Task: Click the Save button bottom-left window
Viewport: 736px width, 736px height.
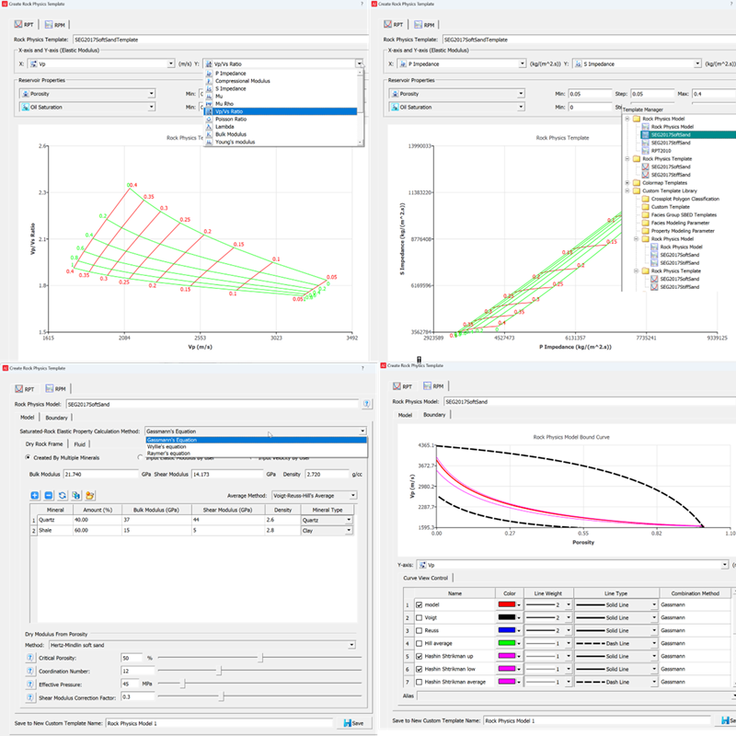Action: pyautogui.click(x=353, y=723)
